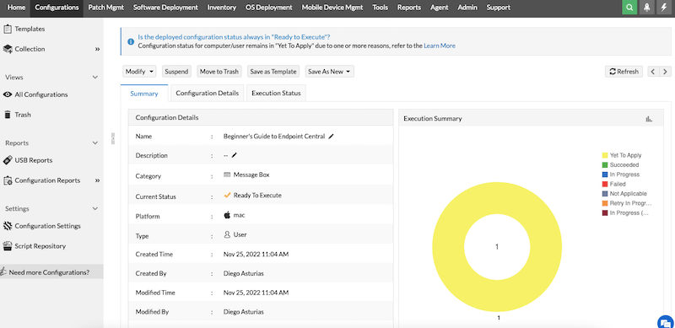Toggle In Progress legend entry
The width and height of the screenshot is (675, 328).
point(621,175)
